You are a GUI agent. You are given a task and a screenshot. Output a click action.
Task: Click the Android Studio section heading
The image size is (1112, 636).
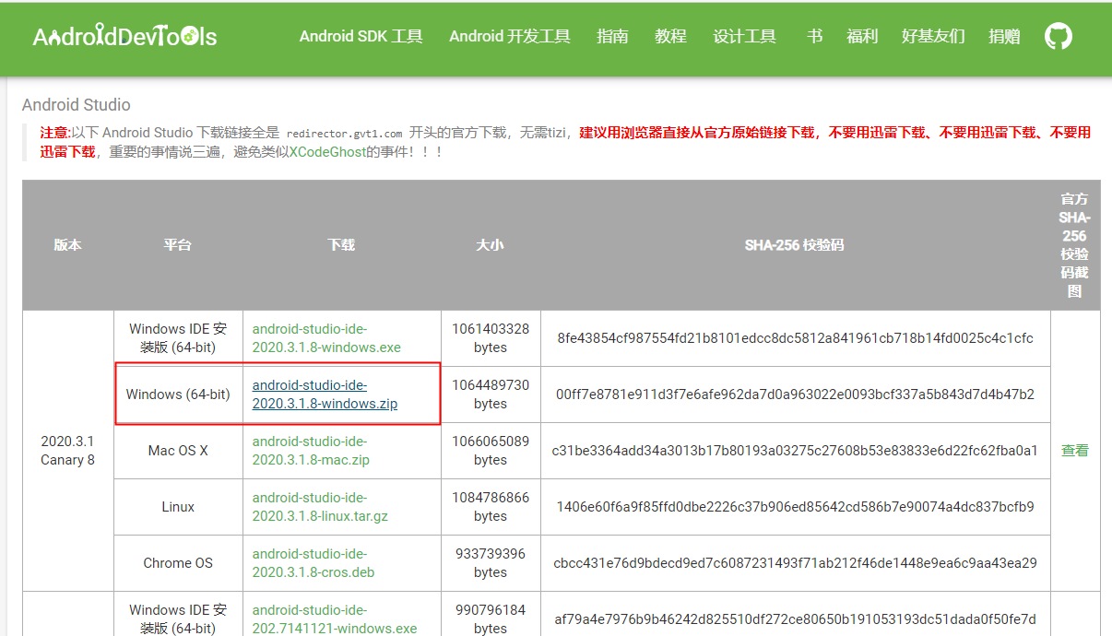(77, 105)
